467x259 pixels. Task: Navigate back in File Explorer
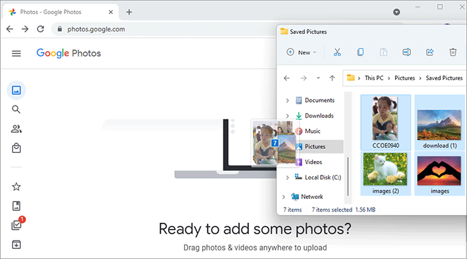pos(287,78)
